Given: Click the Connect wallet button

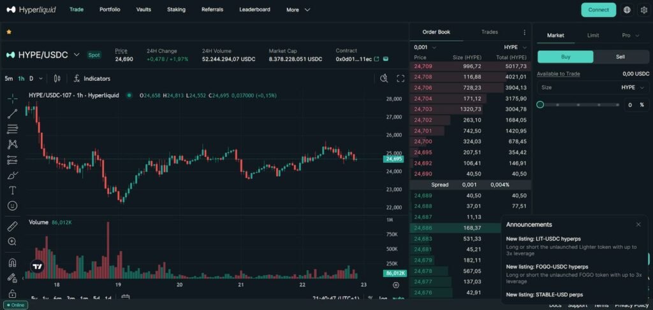Looking at the screenshot, I should pyautogui.click(x=598, y=10).
